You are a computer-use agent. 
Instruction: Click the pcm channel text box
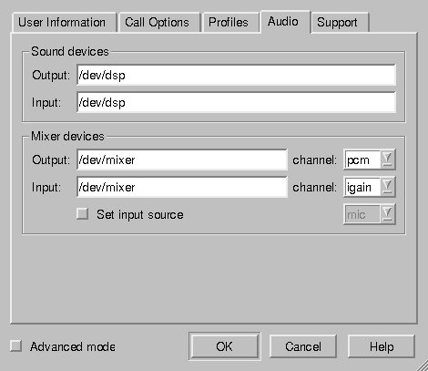tap(362, 160)
